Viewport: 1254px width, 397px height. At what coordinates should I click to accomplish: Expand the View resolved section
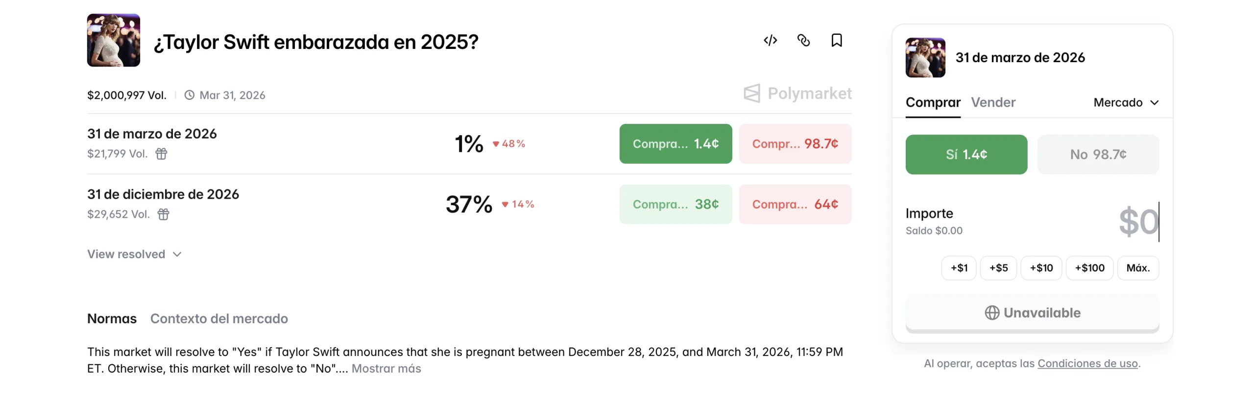click(x=134, y=254)
